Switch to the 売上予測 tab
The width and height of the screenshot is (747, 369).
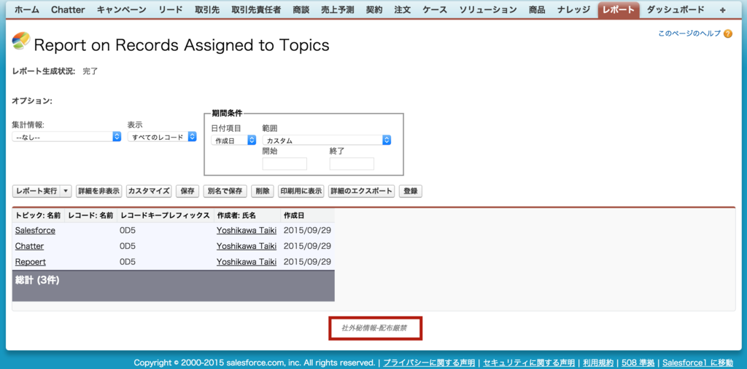click(x=338, y=10)
